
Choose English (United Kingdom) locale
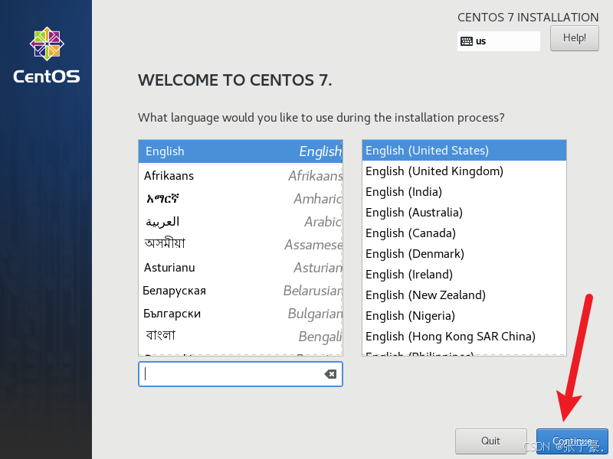click(464, 171)
